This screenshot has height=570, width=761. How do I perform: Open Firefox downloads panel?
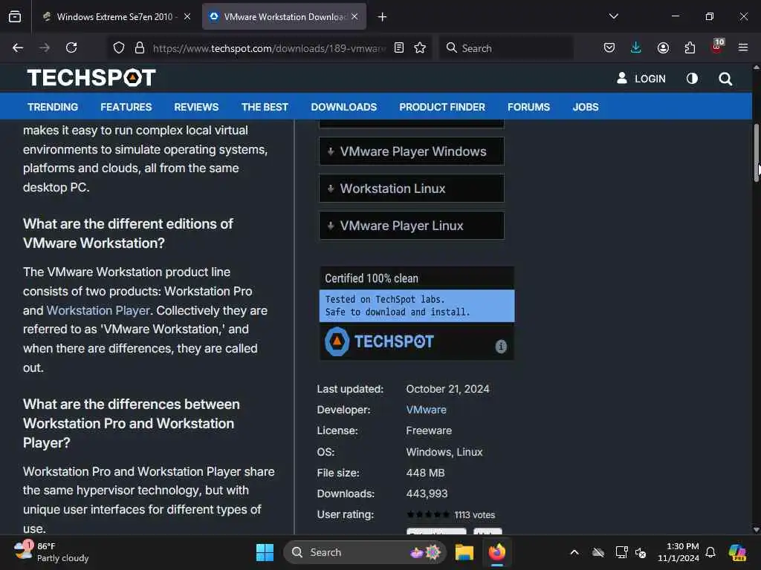636,47
